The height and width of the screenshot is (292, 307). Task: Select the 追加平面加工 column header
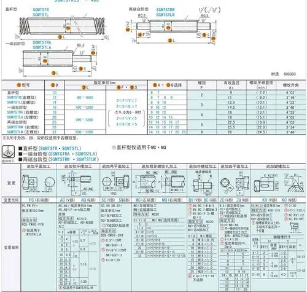click(39, 166)
